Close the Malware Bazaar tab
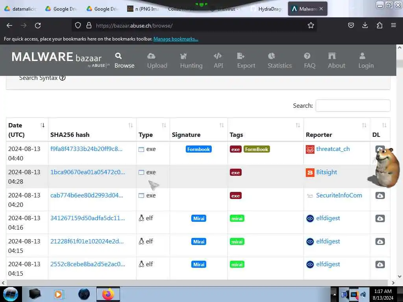Screen dimensions: 403x302 [x=321, y=9]
